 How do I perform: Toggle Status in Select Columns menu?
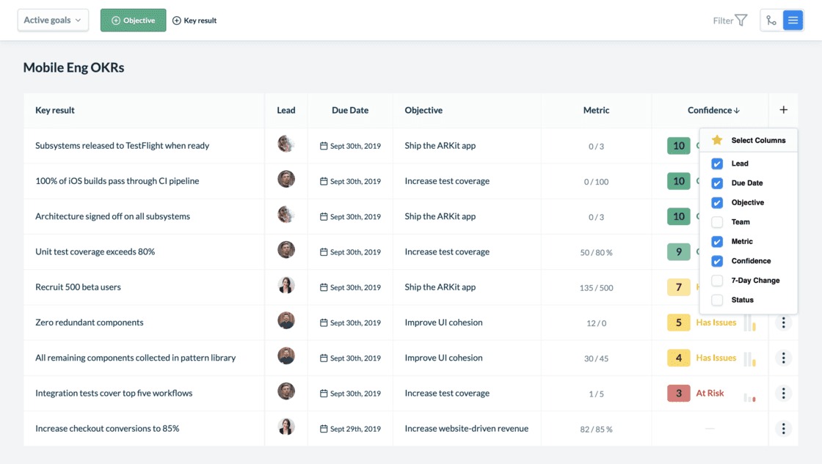[717, 300]
